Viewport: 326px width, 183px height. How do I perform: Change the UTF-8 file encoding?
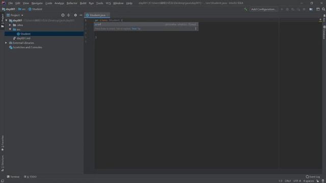click(x=297, y=181)
